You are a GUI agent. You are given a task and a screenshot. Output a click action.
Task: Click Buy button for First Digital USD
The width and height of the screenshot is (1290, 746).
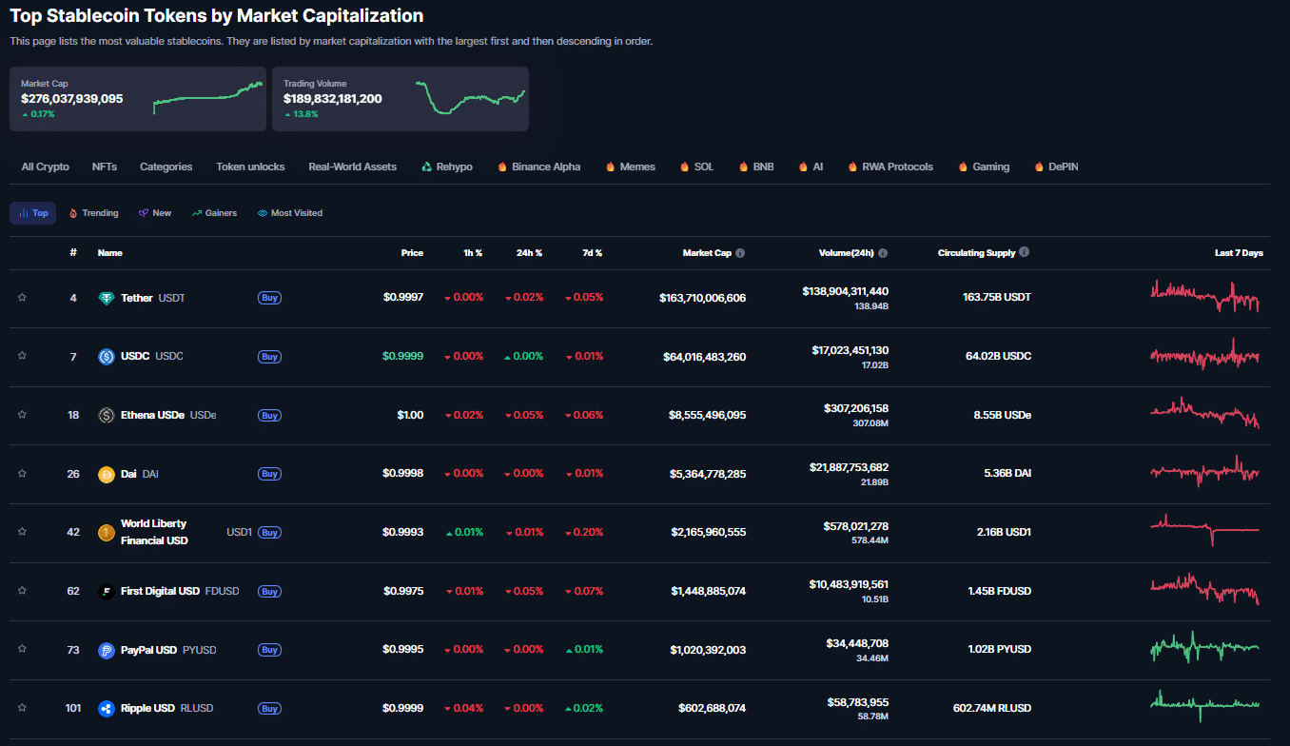click(269, 591)
